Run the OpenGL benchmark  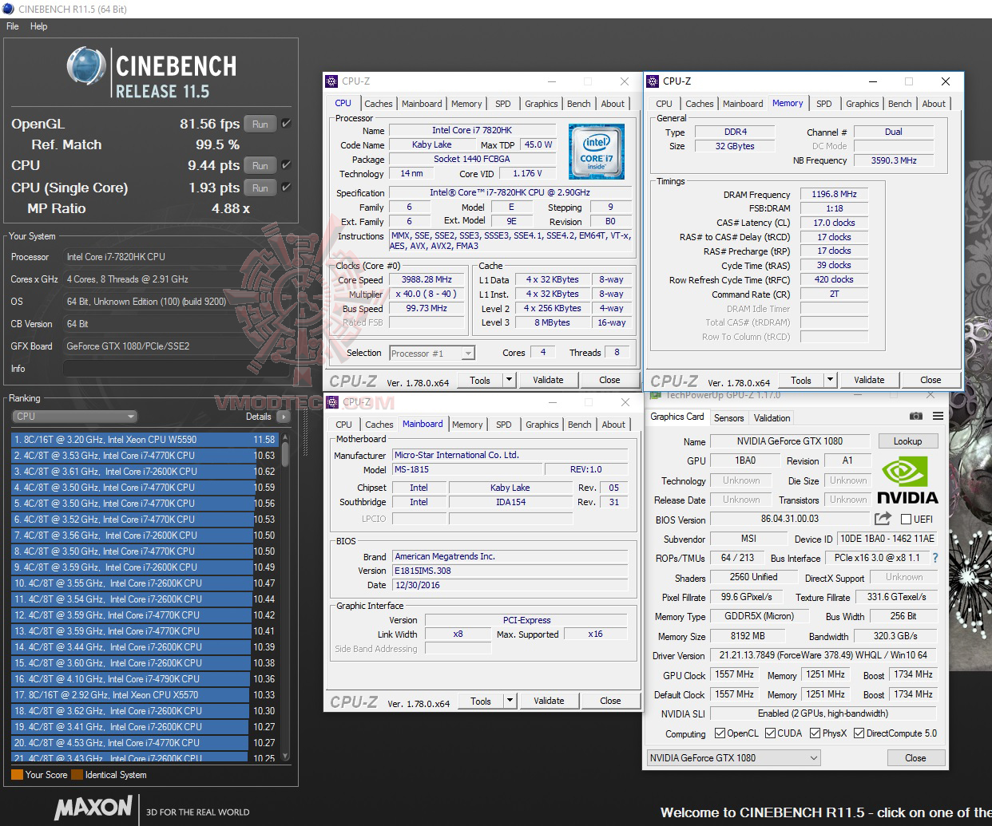click(x=260, y=124)
